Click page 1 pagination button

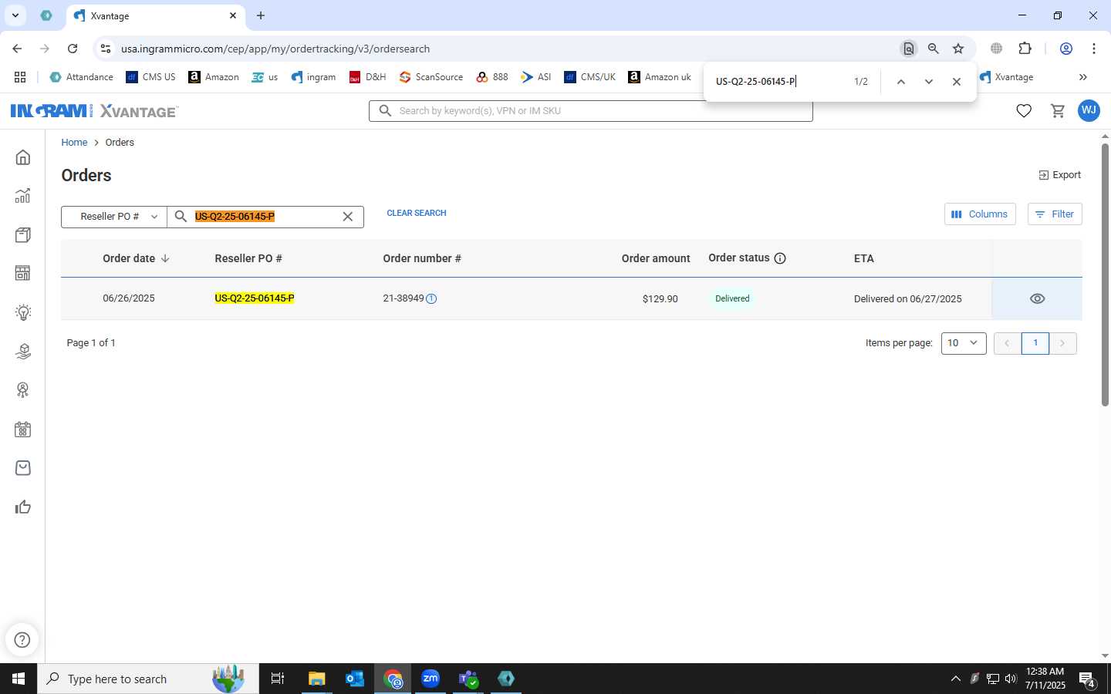1035,343
